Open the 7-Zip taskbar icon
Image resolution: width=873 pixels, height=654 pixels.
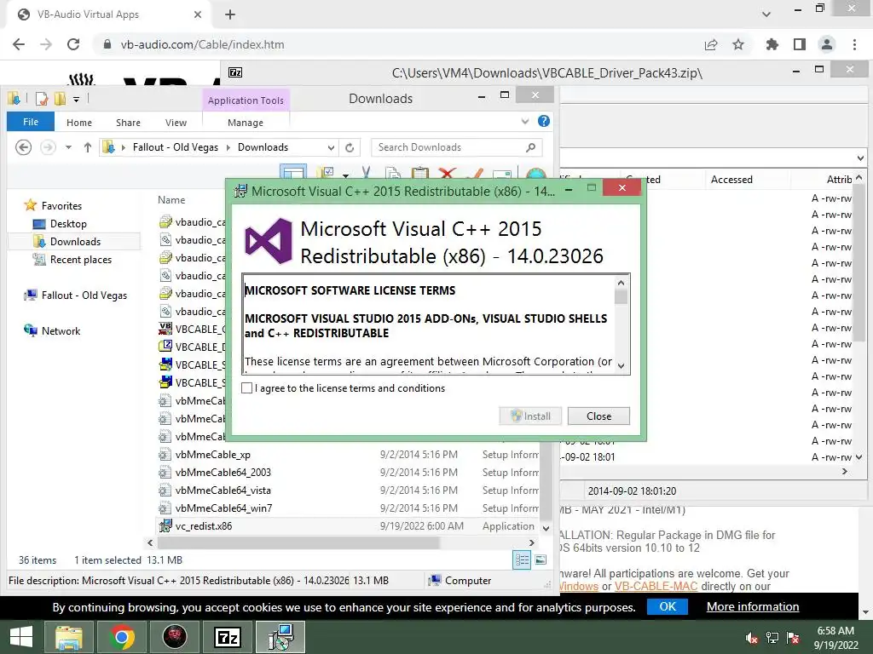point(227,637)
